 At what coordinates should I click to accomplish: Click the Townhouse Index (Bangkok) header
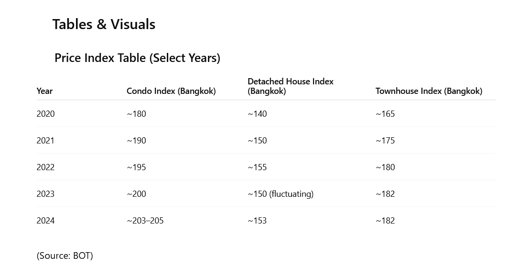[429, 91]
